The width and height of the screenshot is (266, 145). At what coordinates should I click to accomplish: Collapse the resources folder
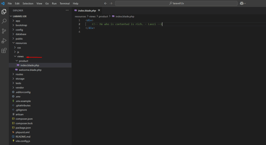[21, 43]
